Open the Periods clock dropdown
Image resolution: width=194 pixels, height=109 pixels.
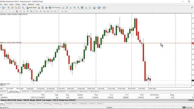click(99, 8)
